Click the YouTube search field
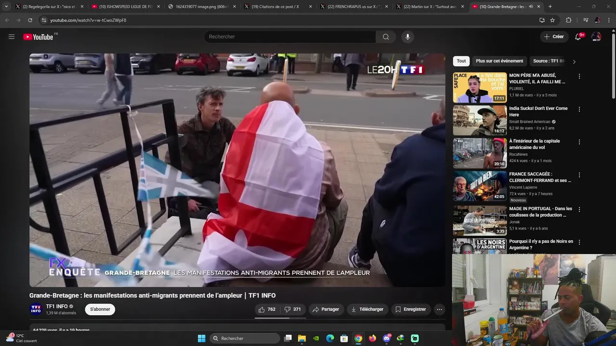The width and height of the screenshot is (616, 346). coord(290,37)
